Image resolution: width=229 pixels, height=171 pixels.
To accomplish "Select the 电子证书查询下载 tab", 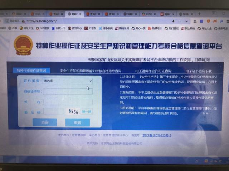I will [x=199, y=71].
